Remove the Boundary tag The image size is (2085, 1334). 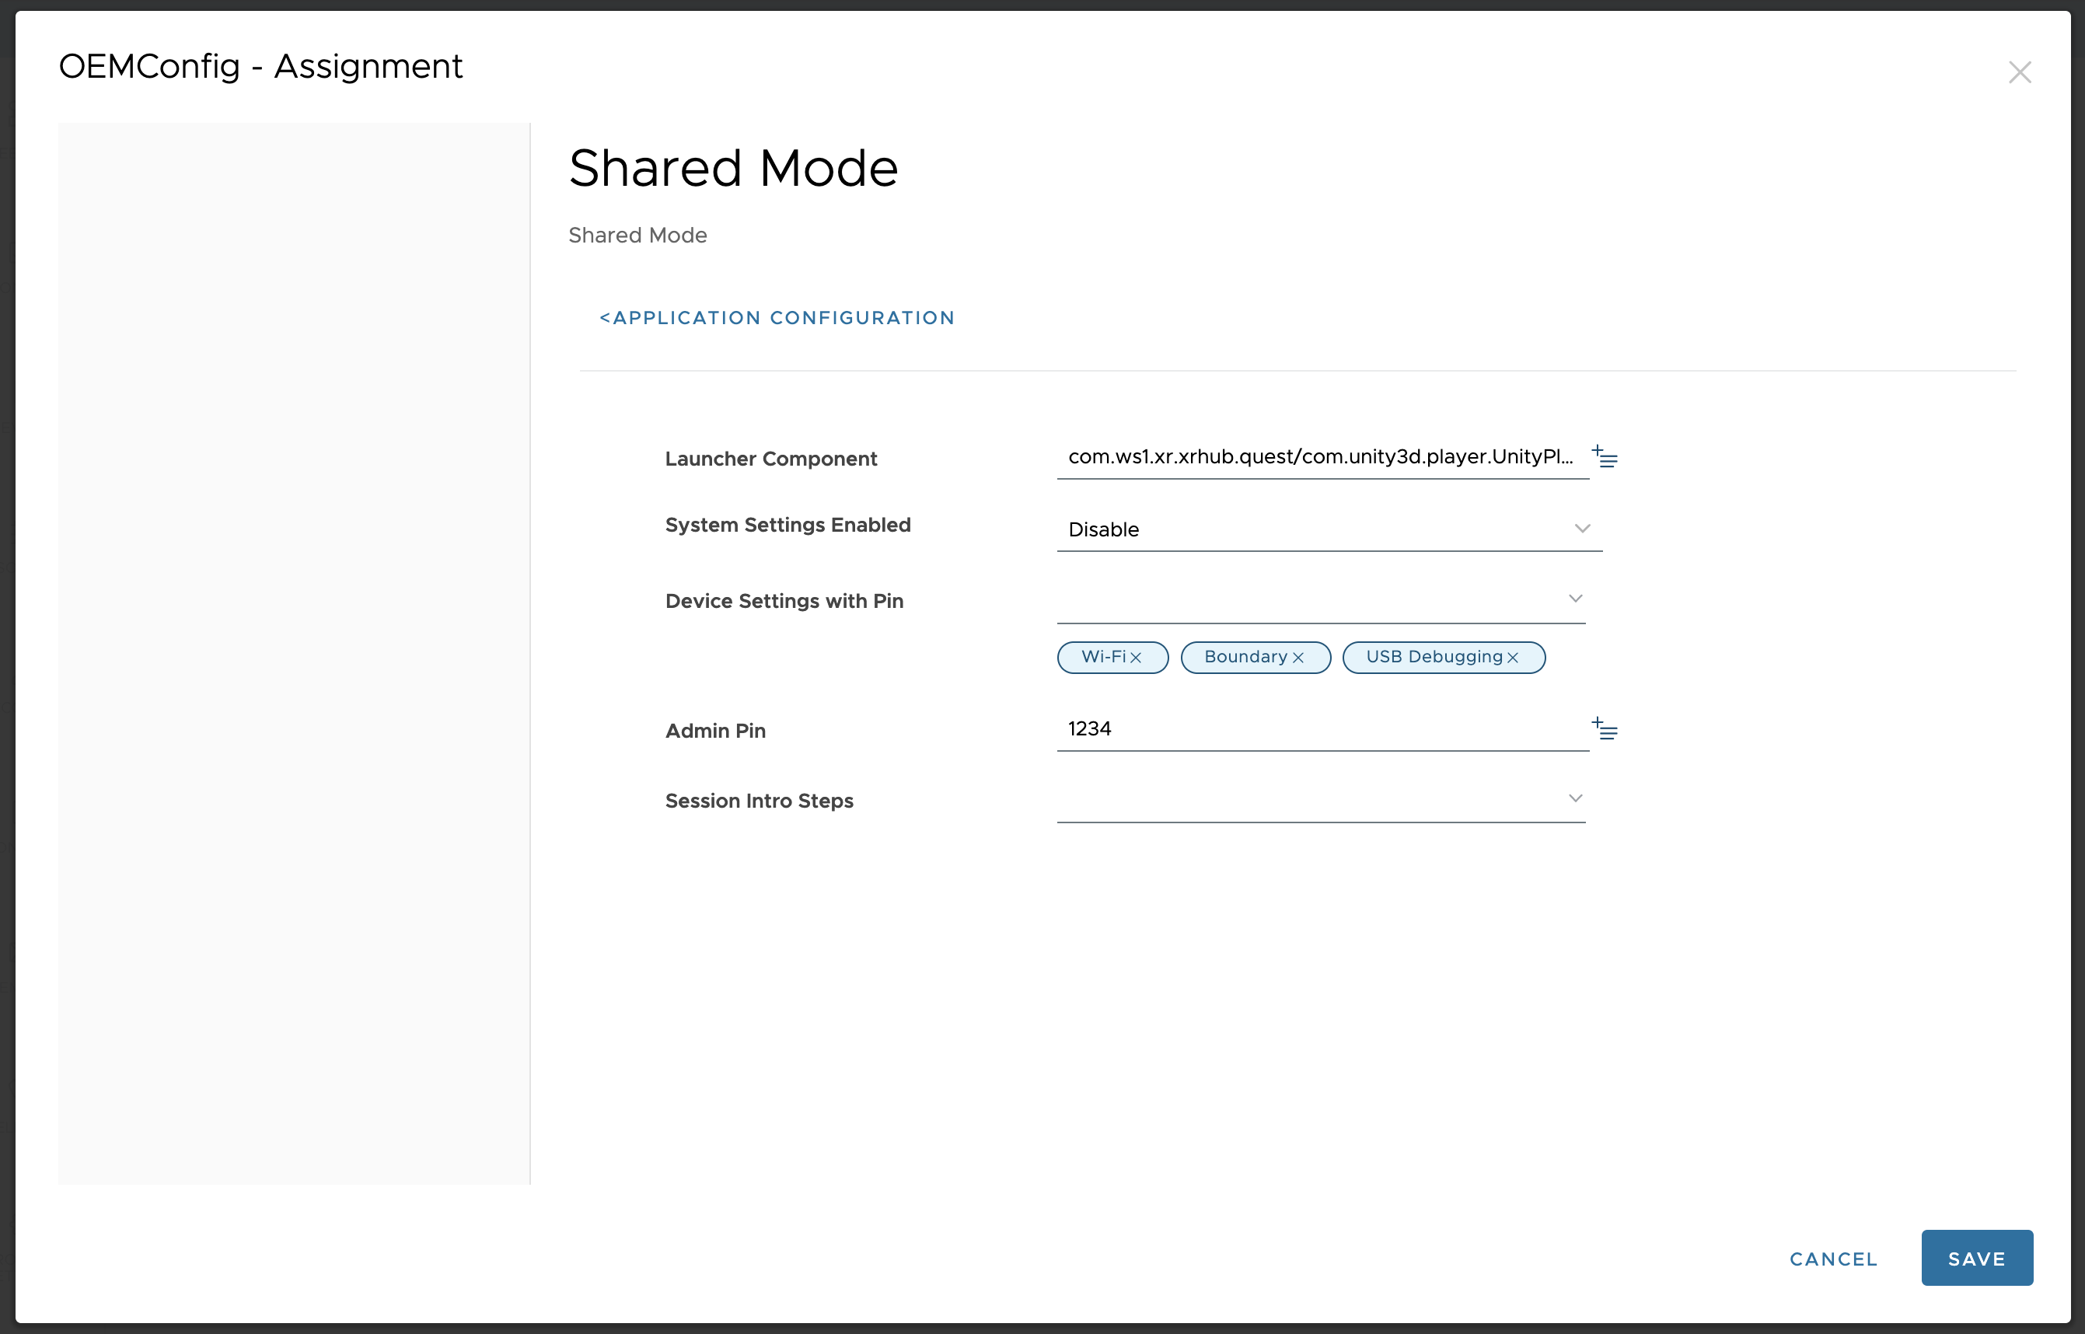pyautogui.click(x=1297, y=658)
